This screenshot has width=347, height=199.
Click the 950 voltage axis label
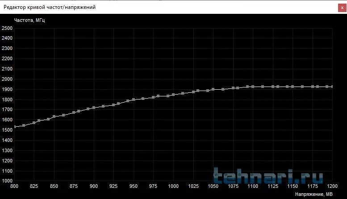coord(134,186)
